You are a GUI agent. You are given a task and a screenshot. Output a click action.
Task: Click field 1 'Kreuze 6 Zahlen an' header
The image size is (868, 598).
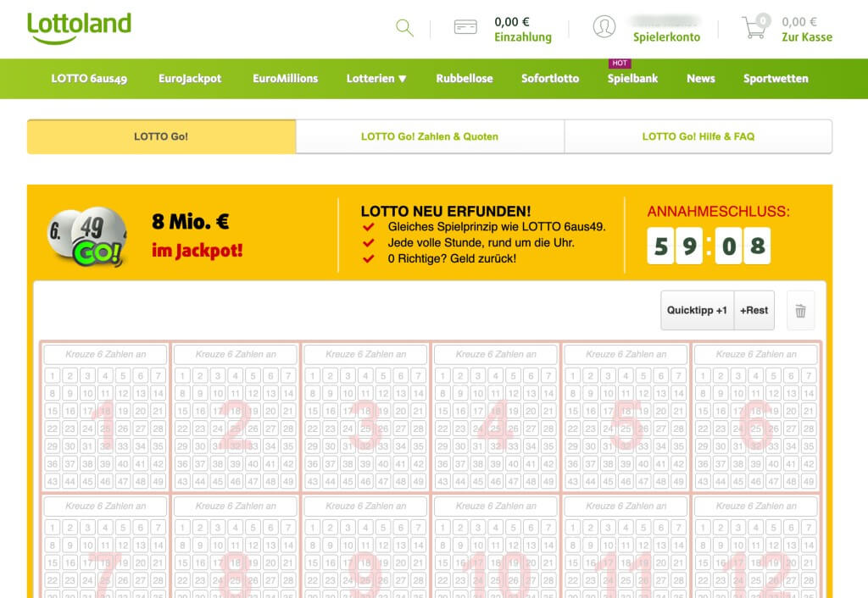[x=106, y=354]
